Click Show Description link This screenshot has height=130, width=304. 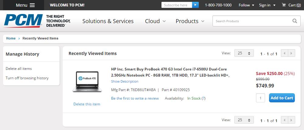coord(125,81)
